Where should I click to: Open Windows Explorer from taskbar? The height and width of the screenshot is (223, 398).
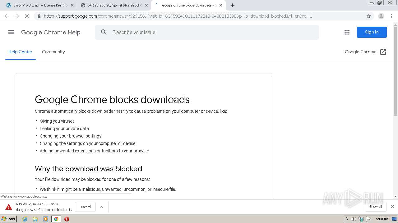35,219
